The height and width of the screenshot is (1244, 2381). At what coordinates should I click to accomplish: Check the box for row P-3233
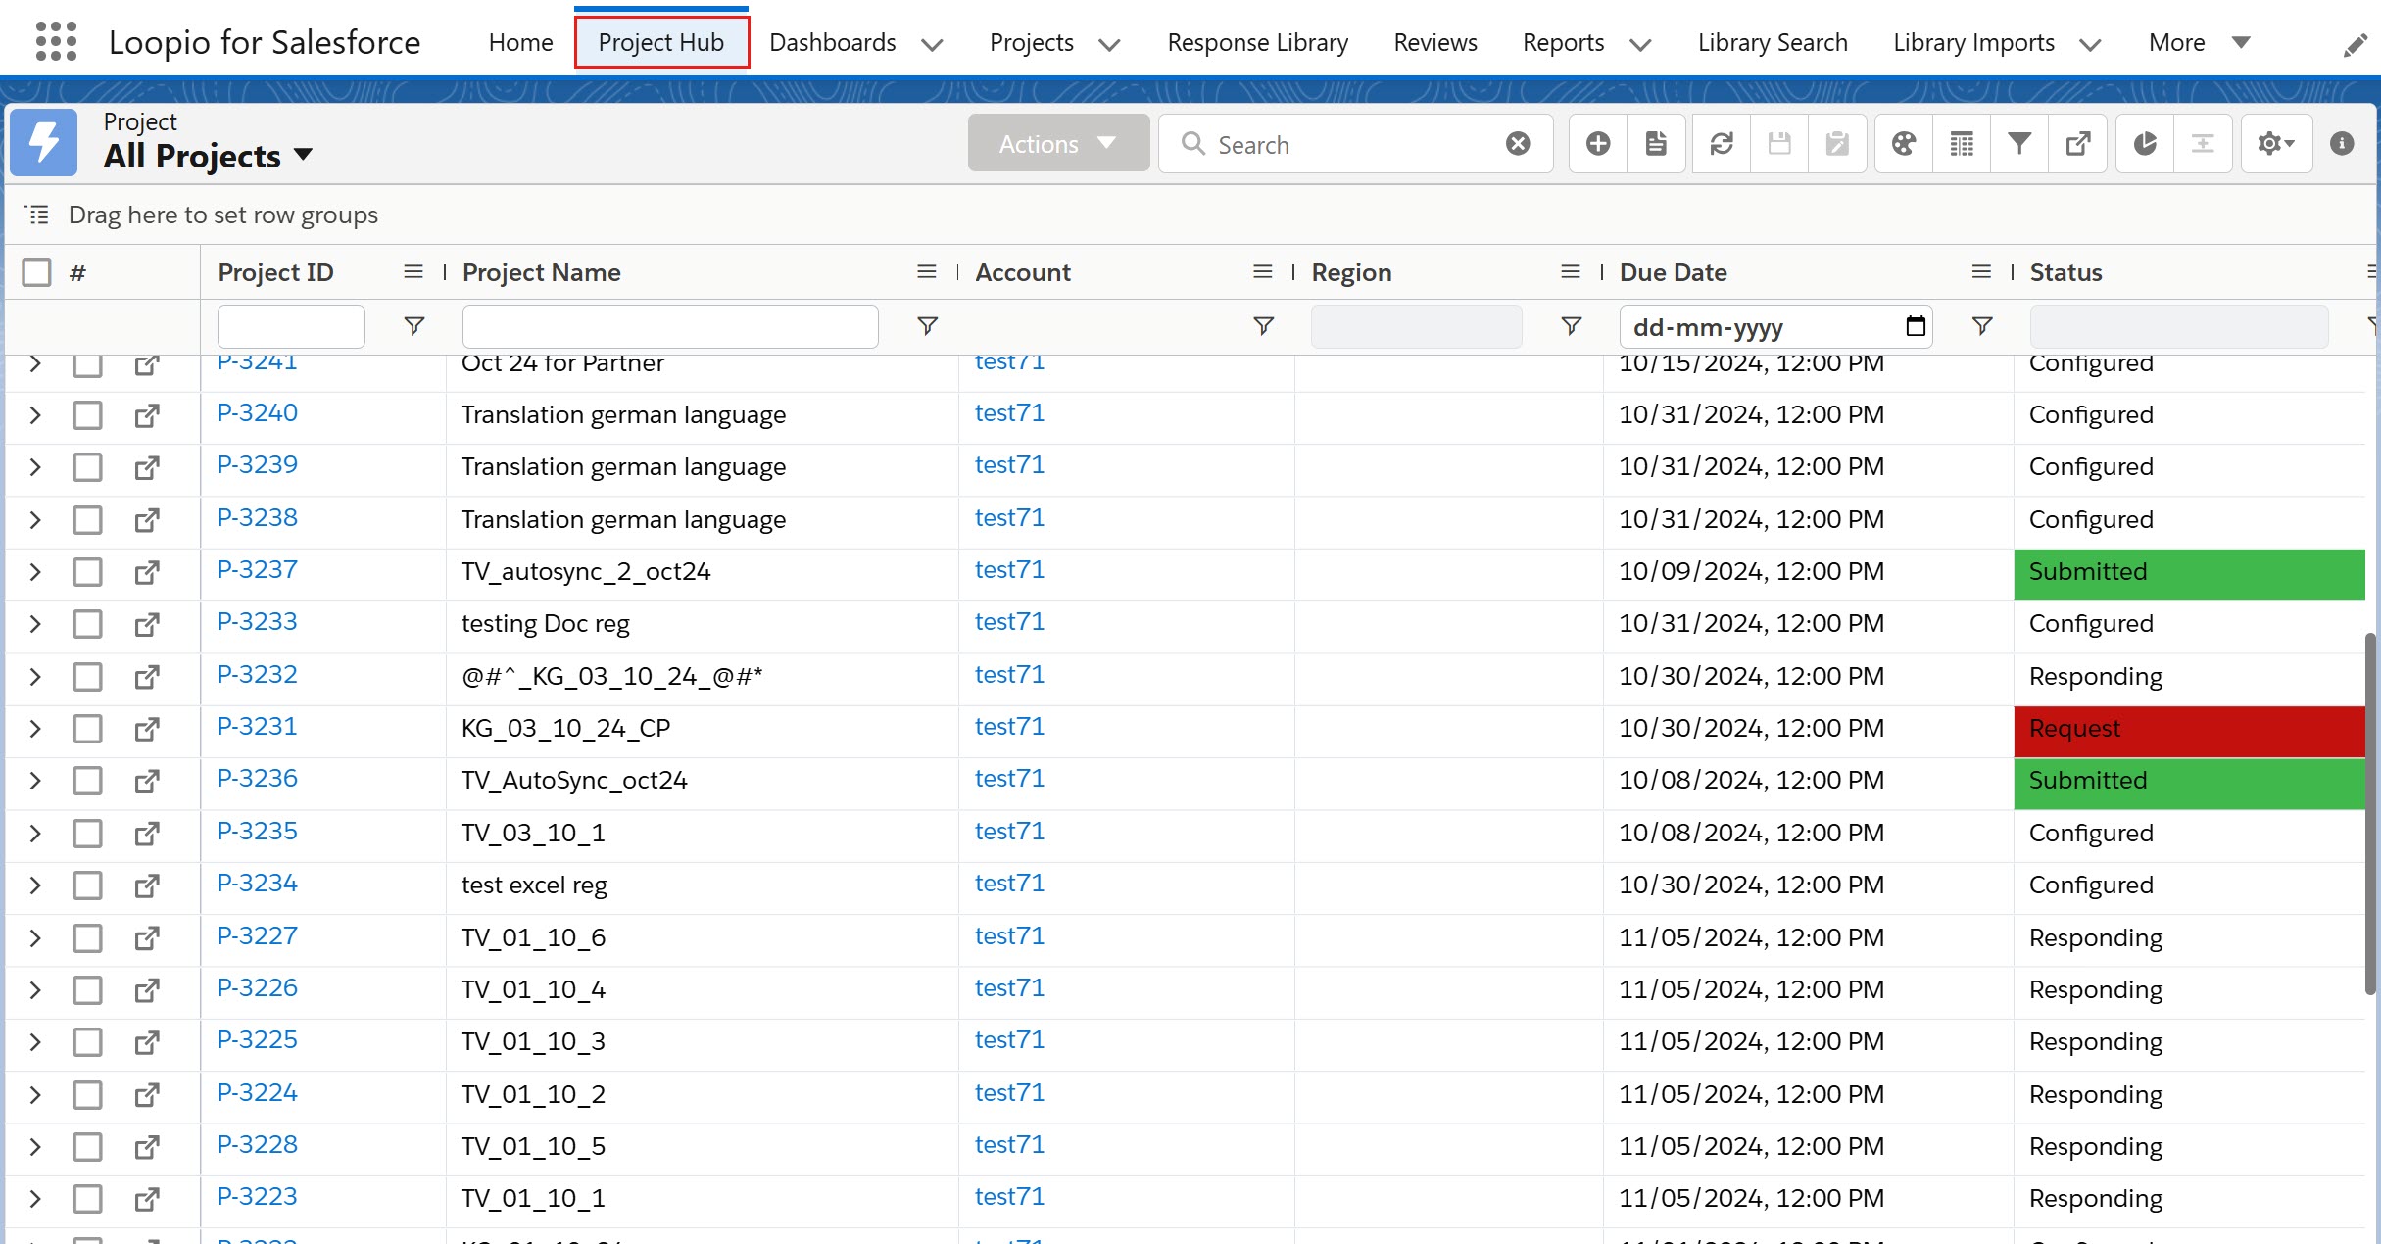pos(87,624)
